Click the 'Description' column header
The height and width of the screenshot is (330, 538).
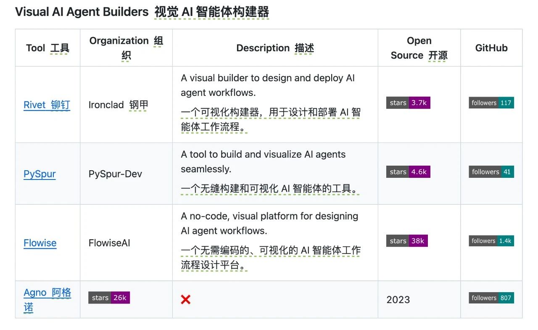pyautogui.click(x=275, y=48)
